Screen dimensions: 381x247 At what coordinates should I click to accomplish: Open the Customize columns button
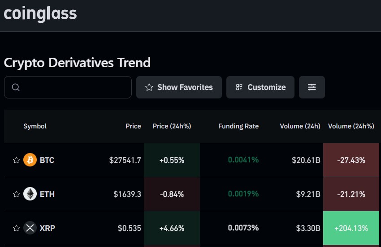[x=260, y=87]
